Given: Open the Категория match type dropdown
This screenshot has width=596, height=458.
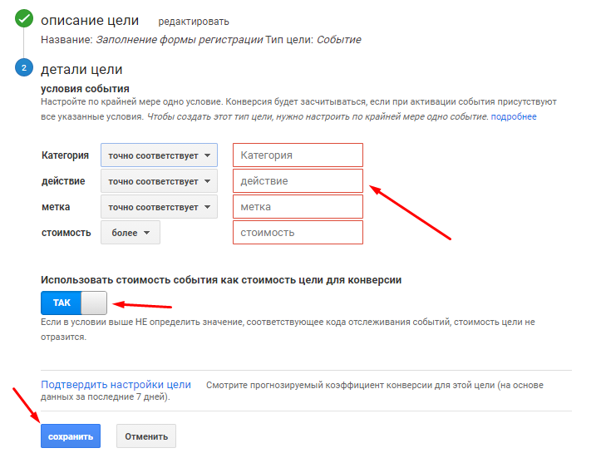Looking at the screenshot, I should (159, 155).
